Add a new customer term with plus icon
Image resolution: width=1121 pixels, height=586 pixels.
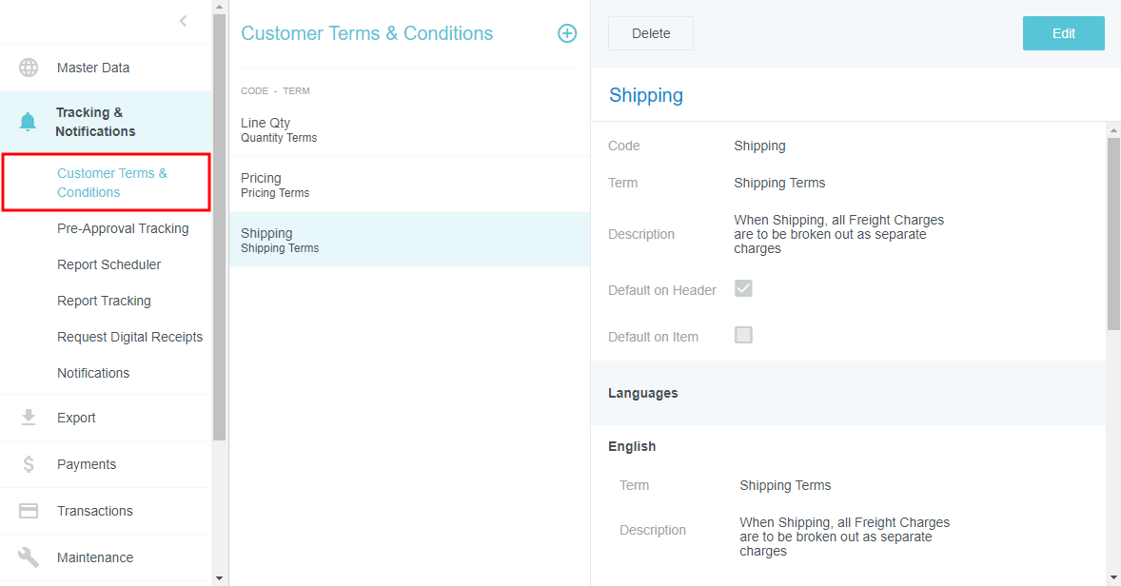(567, 33)
